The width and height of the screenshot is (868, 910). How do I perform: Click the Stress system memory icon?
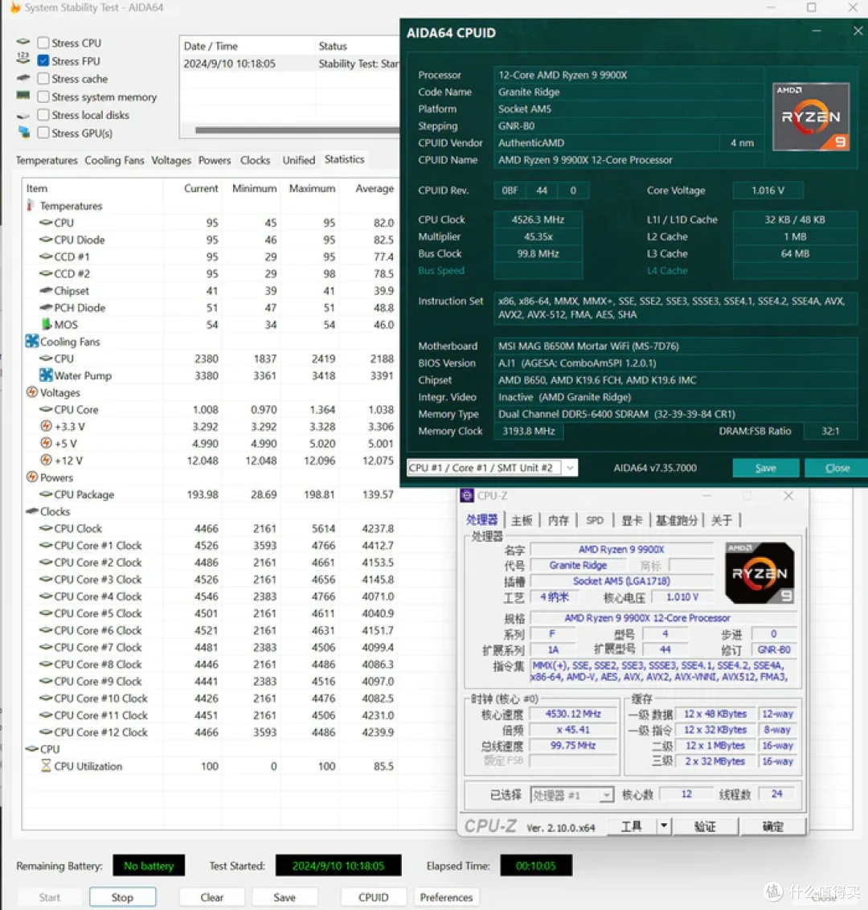point(23,95)
